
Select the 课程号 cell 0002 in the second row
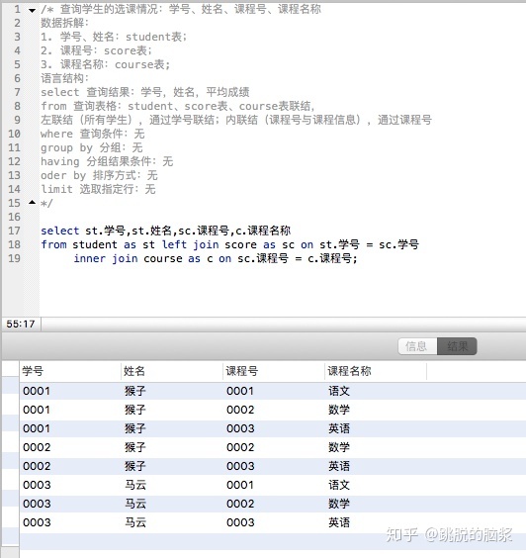(x=240, y=410)
